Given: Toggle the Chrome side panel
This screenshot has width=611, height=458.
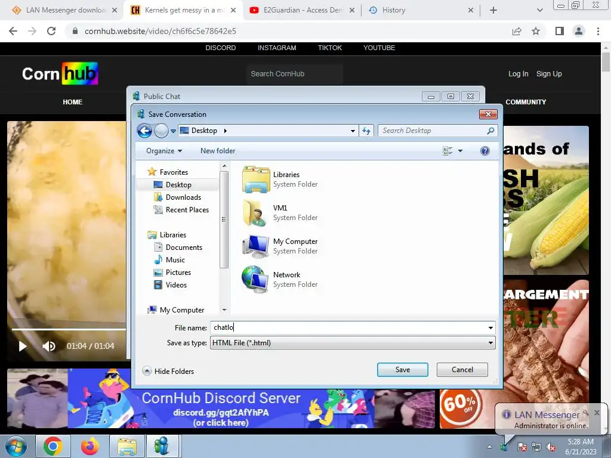Looking at the screenshot, I should tap(560, 31).
